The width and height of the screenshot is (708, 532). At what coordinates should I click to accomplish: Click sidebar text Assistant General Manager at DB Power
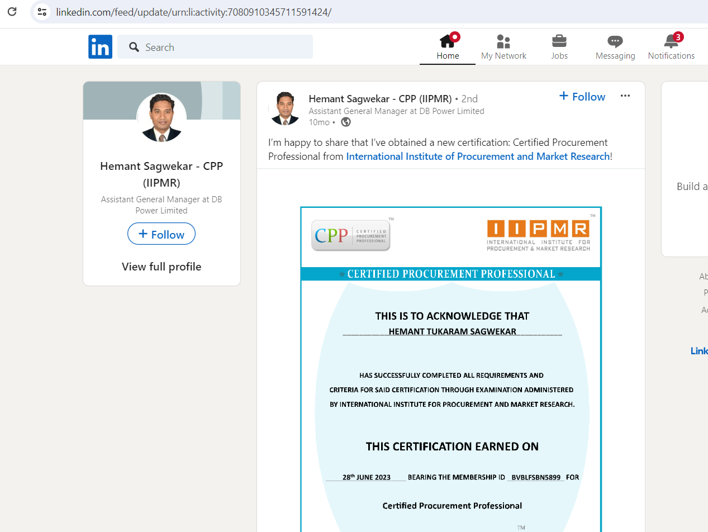click(161, 205)
